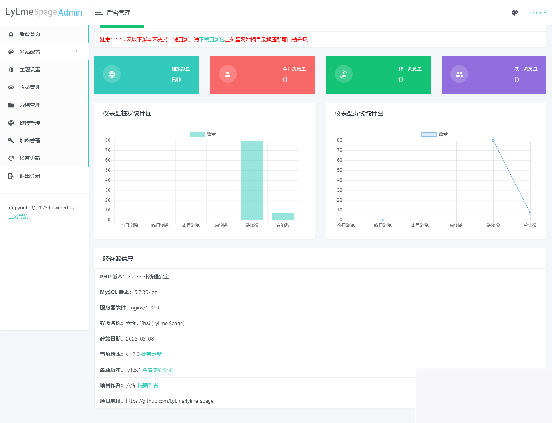Click the logout icon beside 退出登录
This screenshot has width=552, height=423.
click(11, 176)
